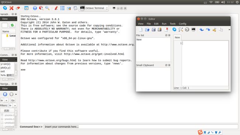Click the Redo blue arrow in Editor
The height and width of the screenshot is (135, 240).
pos(208,30)
